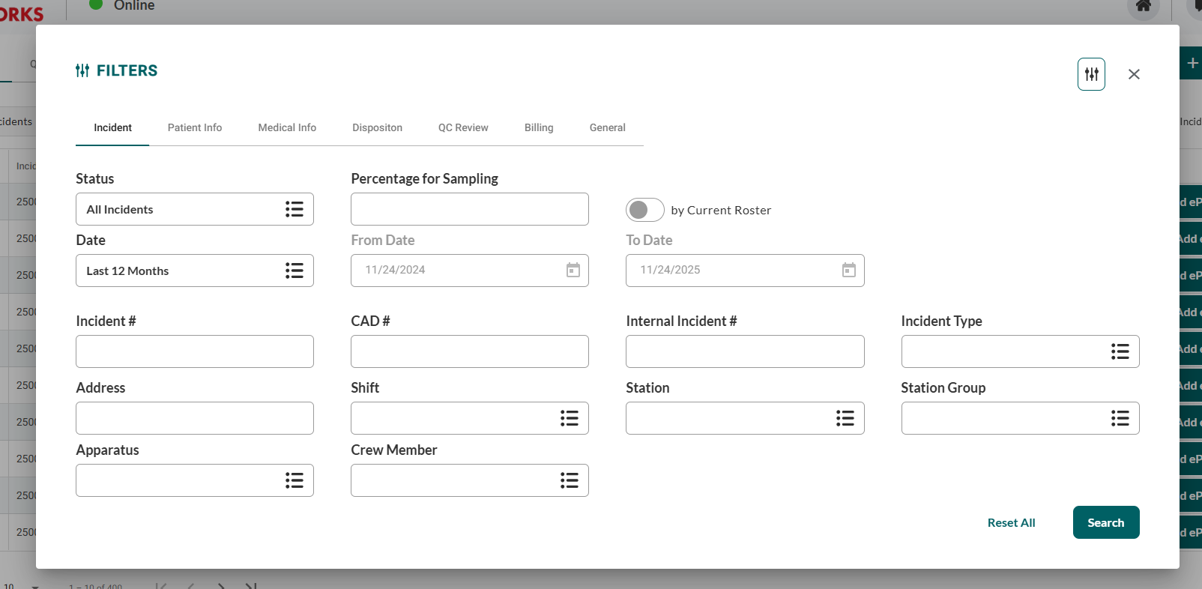This screenshot has width=1202, height=589.
Task: Select the QC Review tab
Action: (463, 127)
